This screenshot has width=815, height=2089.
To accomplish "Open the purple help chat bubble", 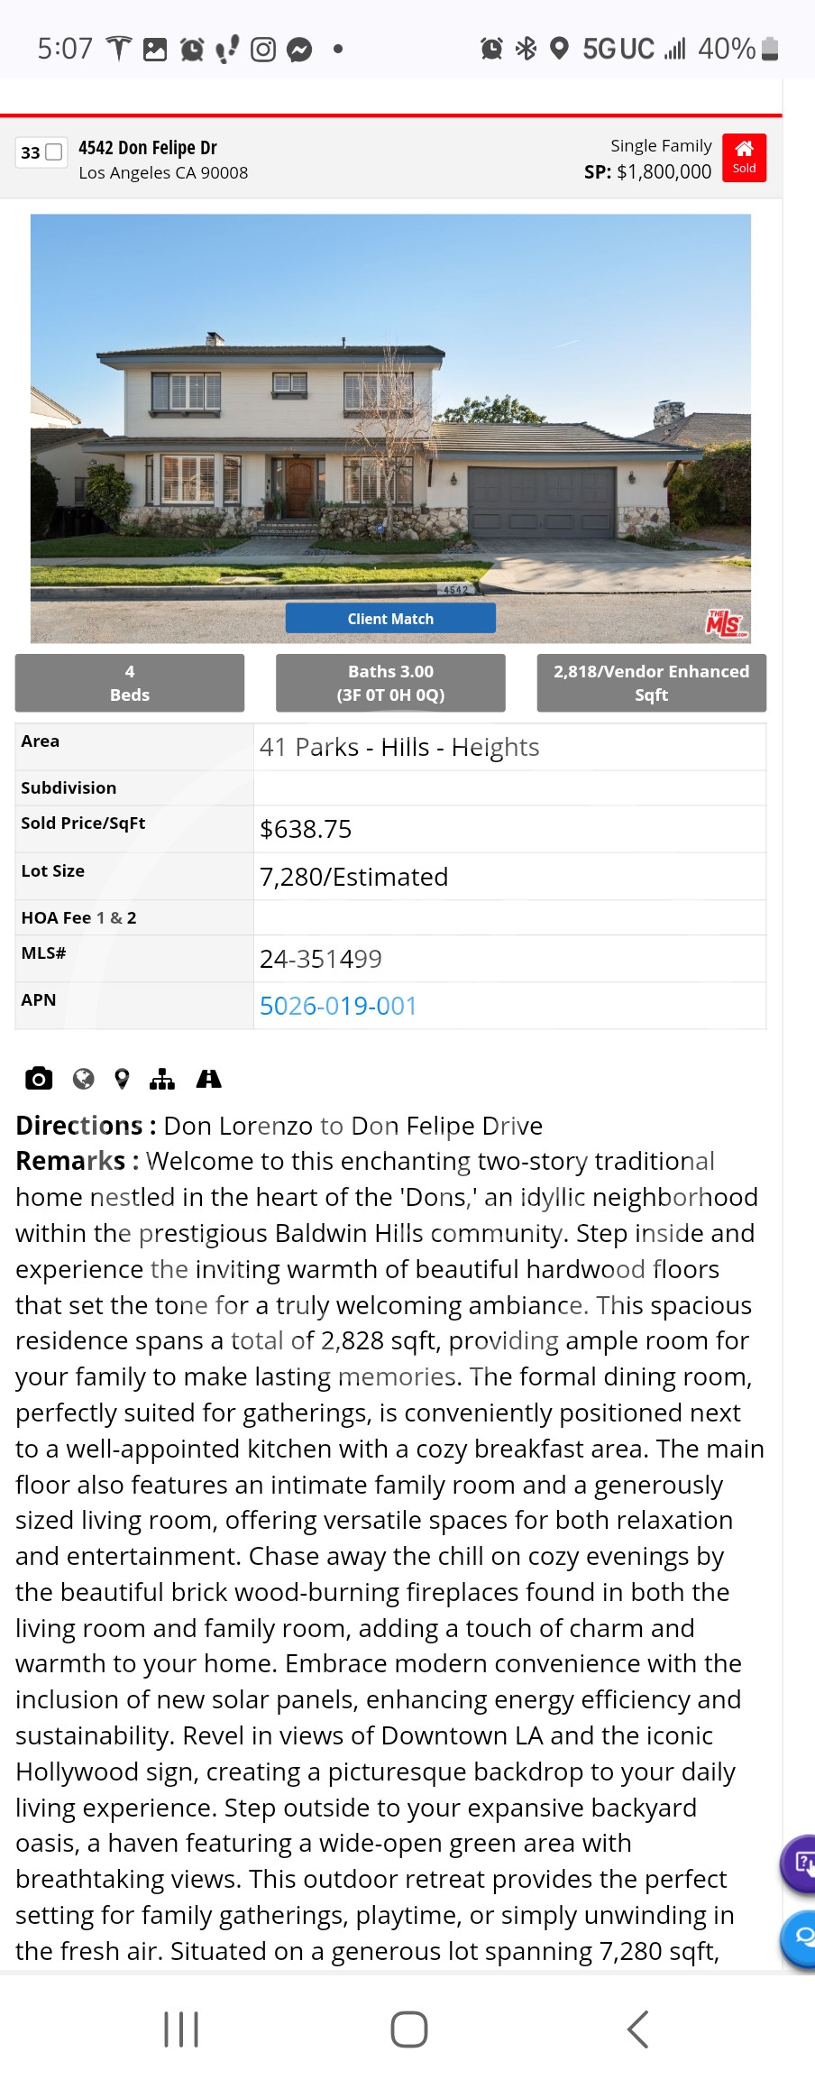I will [799, 1864].
